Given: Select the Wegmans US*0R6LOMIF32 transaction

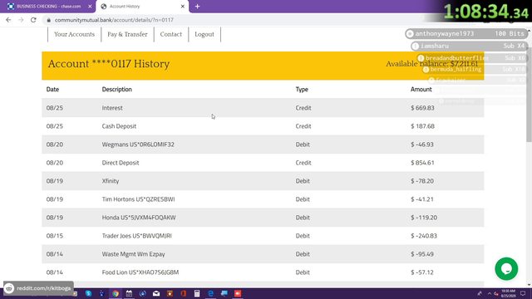Looking at the screenshot, I should point(138,145).
